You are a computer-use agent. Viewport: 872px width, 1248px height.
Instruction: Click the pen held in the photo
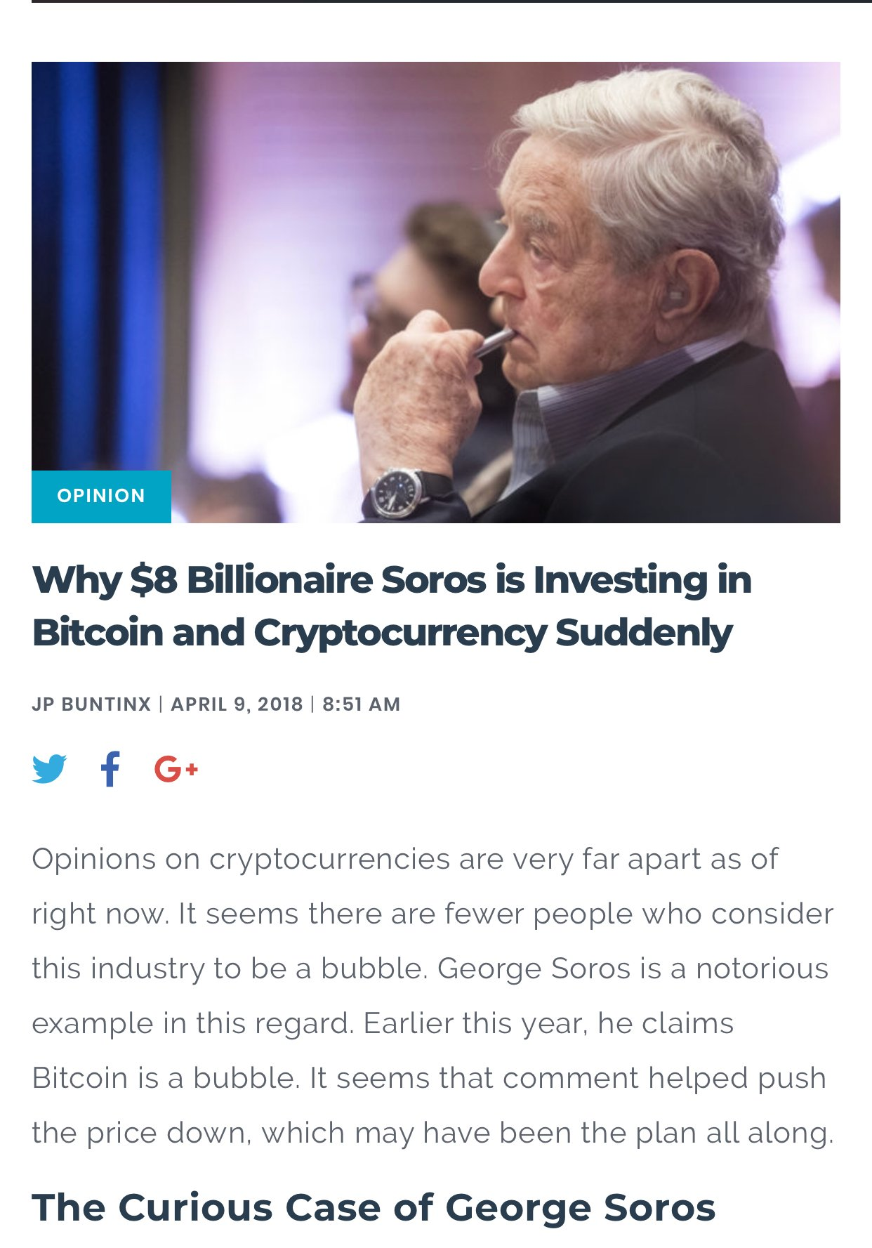(x=495, y=341)
